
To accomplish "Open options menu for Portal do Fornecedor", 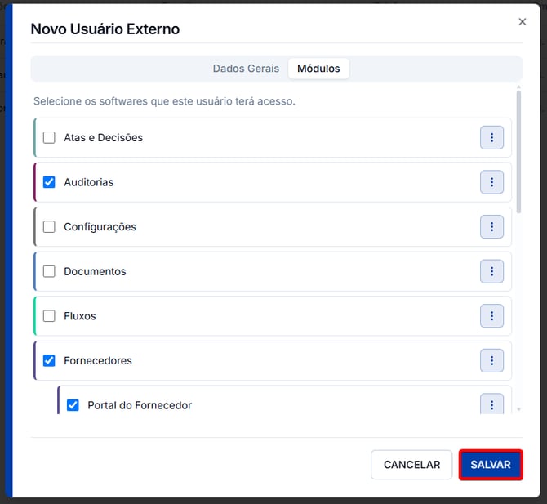I will pos(491,404).
